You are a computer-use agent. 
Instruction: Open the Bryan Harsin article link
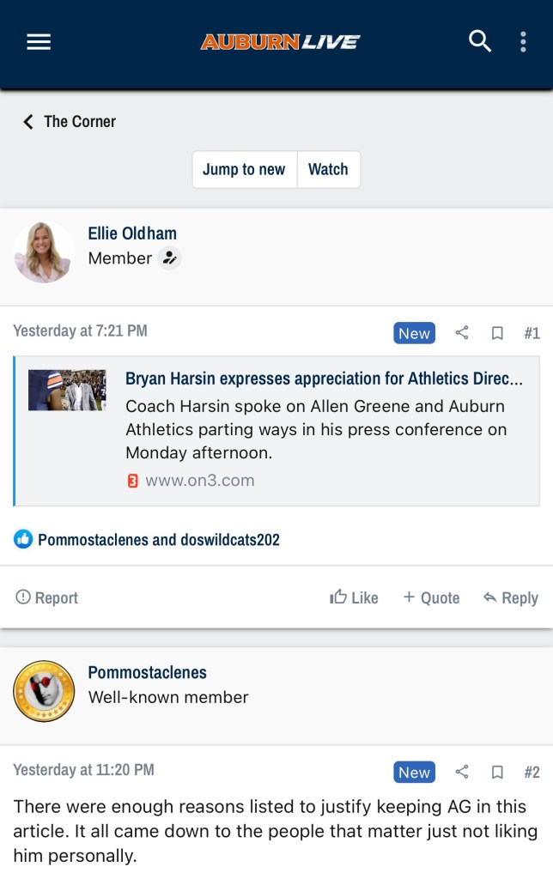coord(324,379)
